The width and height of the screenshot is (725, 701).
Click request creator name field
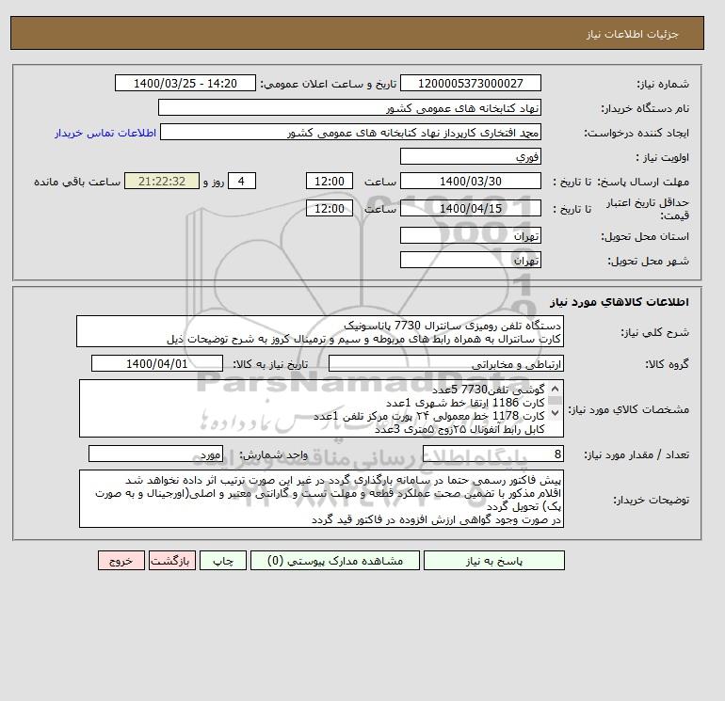click(x=350, y=132)
